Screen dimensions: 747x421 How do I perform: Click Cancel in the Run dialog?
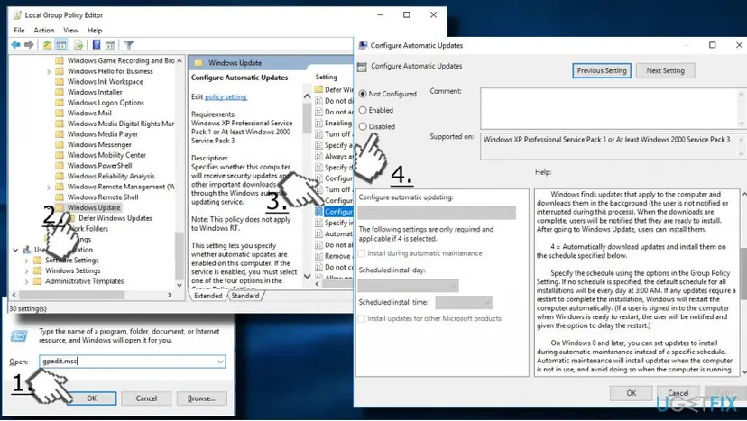pos(146,398)
